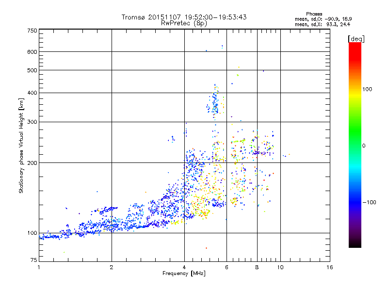Click the colorbar tick label '0'
The image size is (388, 291).
click(364, 146)
